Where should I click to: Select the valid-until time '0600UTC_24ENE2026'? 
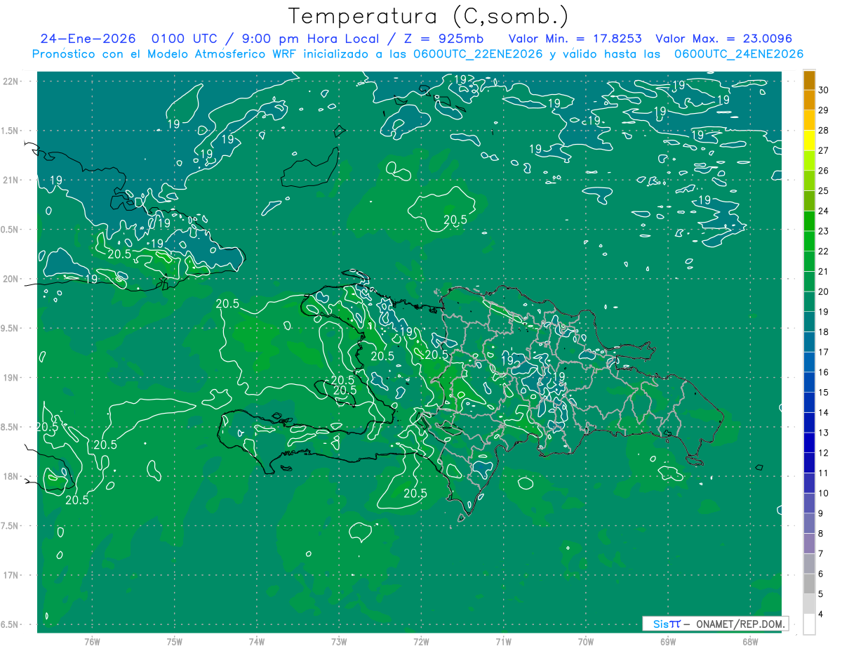click(x=739, y=54)
